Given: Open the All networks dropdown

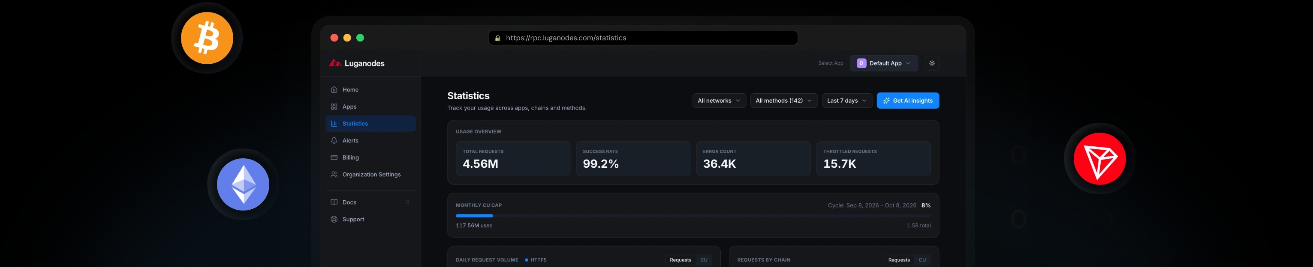Looking at the screenshot, I should (x=719, y=101).
